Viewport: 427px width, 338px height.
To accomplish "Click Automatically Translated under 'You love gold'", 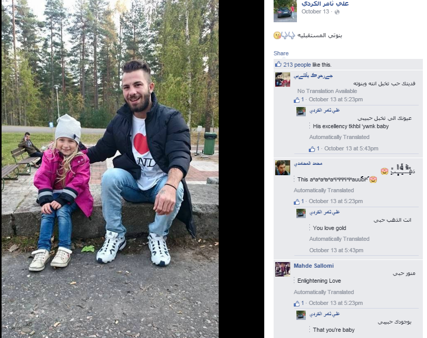I will 339,239.
